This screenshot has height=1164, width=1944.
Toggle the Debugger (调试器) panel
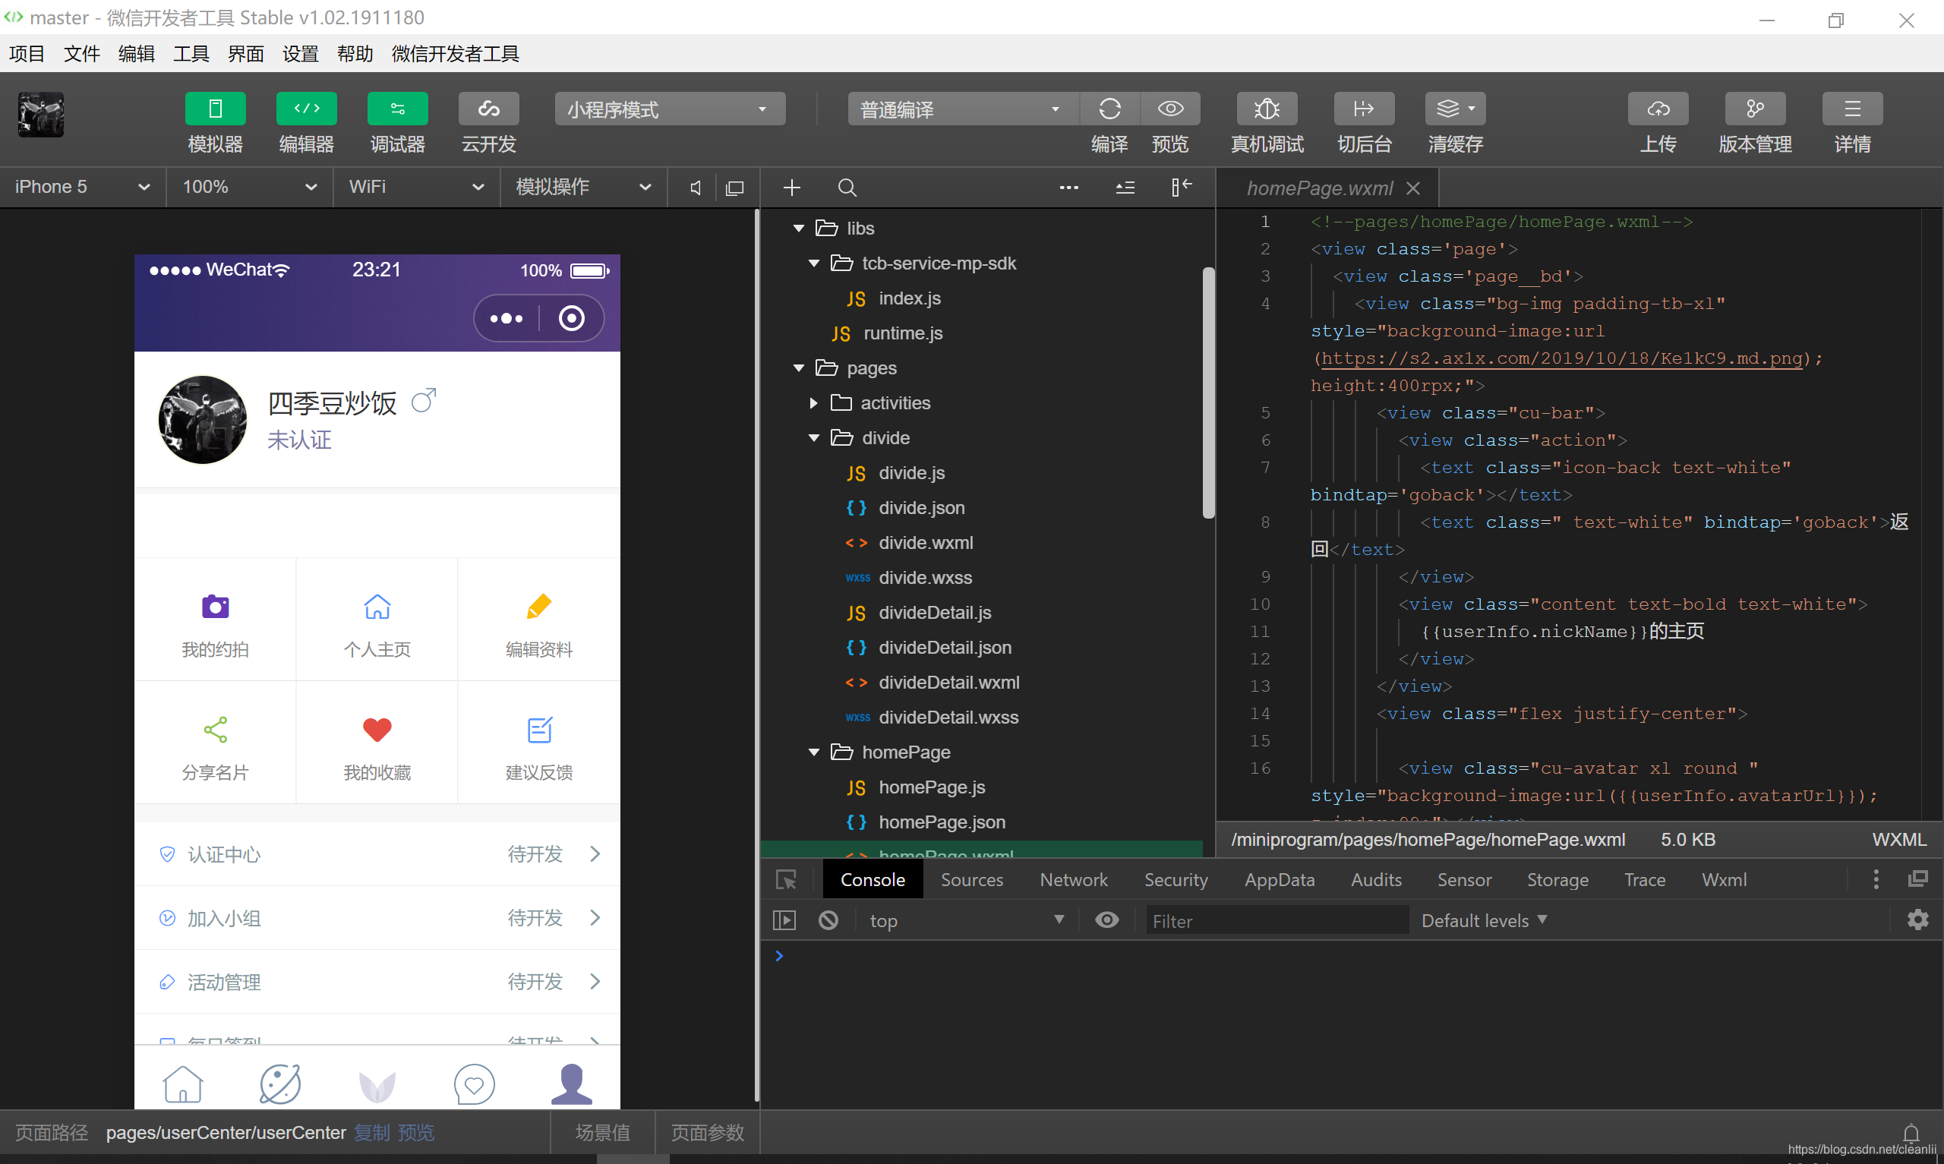(x=398, y=109)
